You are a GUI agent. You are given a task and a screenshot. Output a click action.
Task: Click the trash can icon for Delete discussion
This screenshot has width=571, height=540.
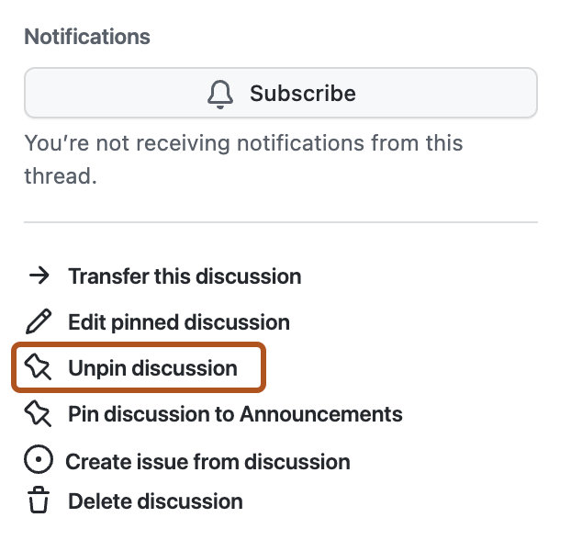pos(38,501)
